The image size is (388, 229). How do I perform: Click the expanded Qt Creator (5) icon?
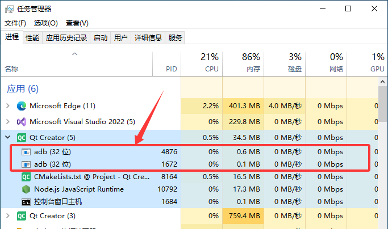(22, 138)
